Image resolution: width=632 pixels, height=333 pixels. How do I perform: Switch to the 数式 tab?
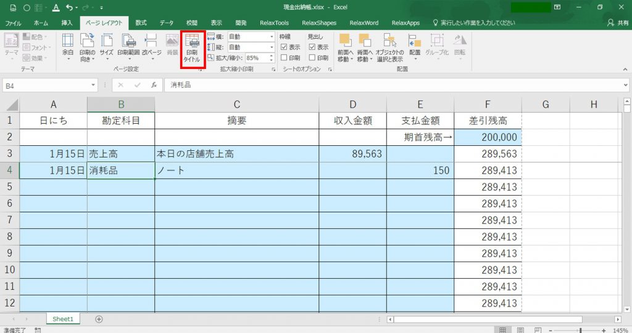(141, 23)
